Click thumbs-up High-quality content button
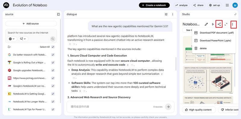241x119 pixels. click(199, 110)
